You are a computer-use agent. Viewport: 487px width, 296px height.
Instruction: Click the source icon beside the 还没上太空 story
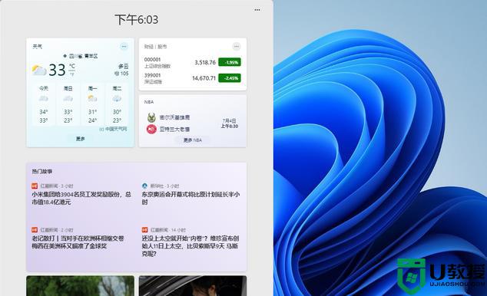144,230
